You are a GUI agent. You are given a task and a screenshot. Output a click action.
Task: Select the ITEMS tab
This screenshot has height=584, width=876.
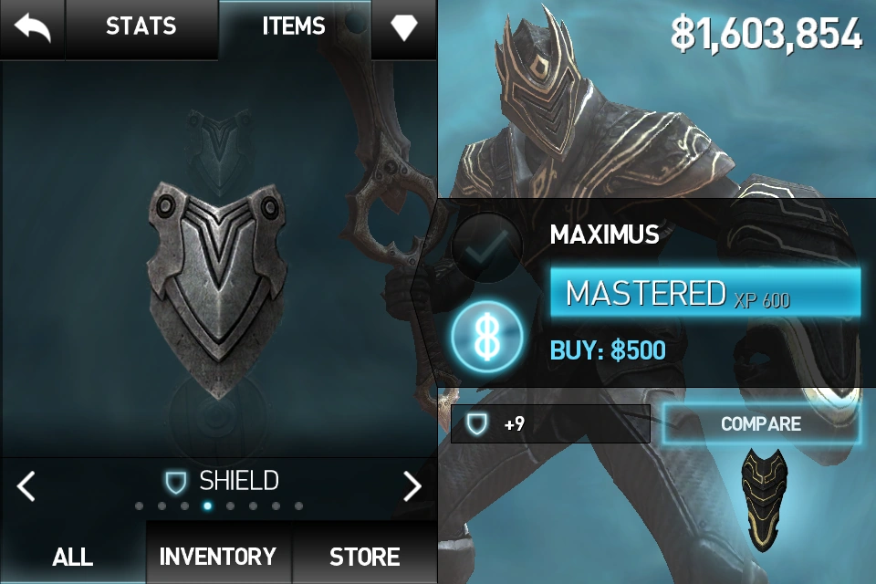(x=294, y=28)
